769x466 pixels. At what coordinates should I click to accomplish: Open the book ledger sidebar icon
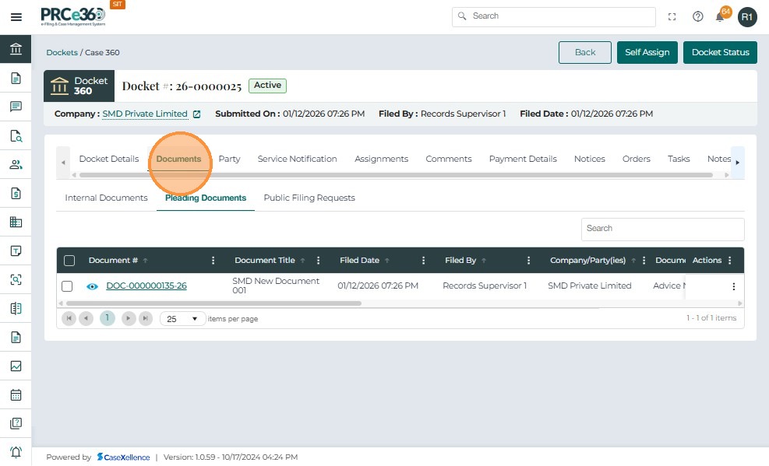(16, 308)
